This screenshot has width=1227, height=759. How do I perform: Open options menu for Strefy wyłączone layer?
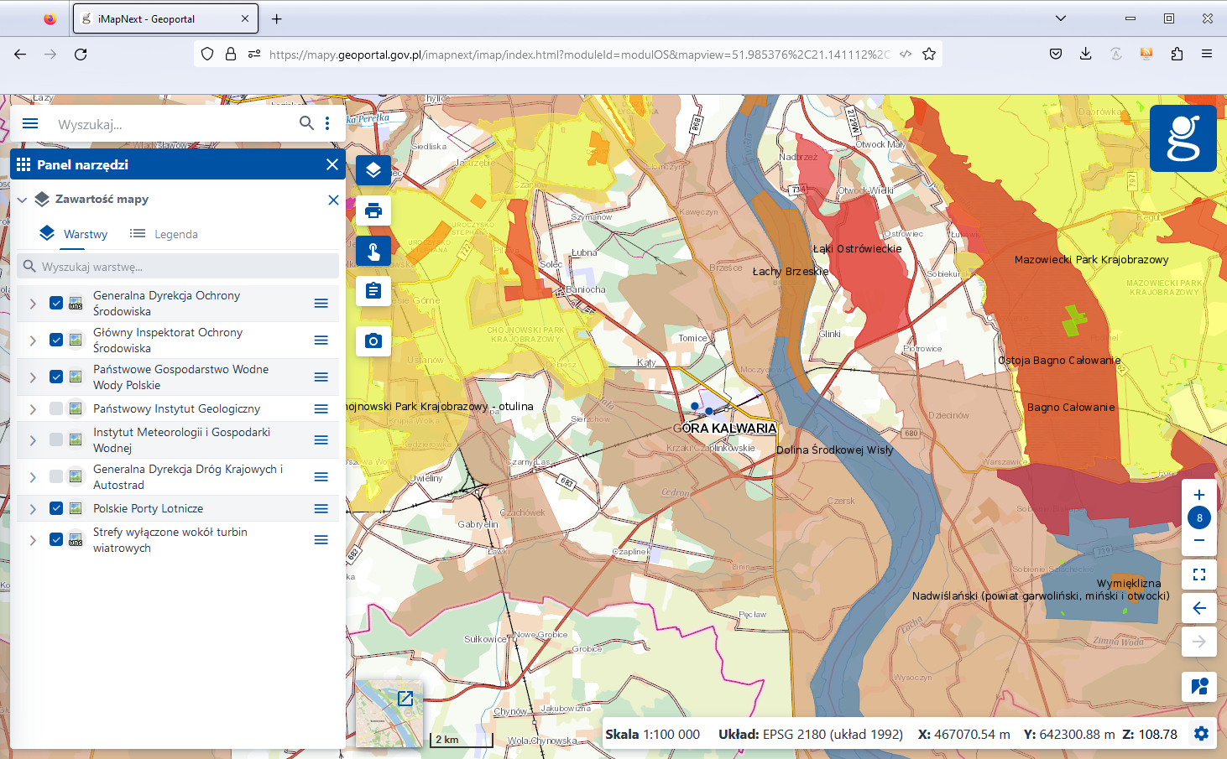(321, 540)
